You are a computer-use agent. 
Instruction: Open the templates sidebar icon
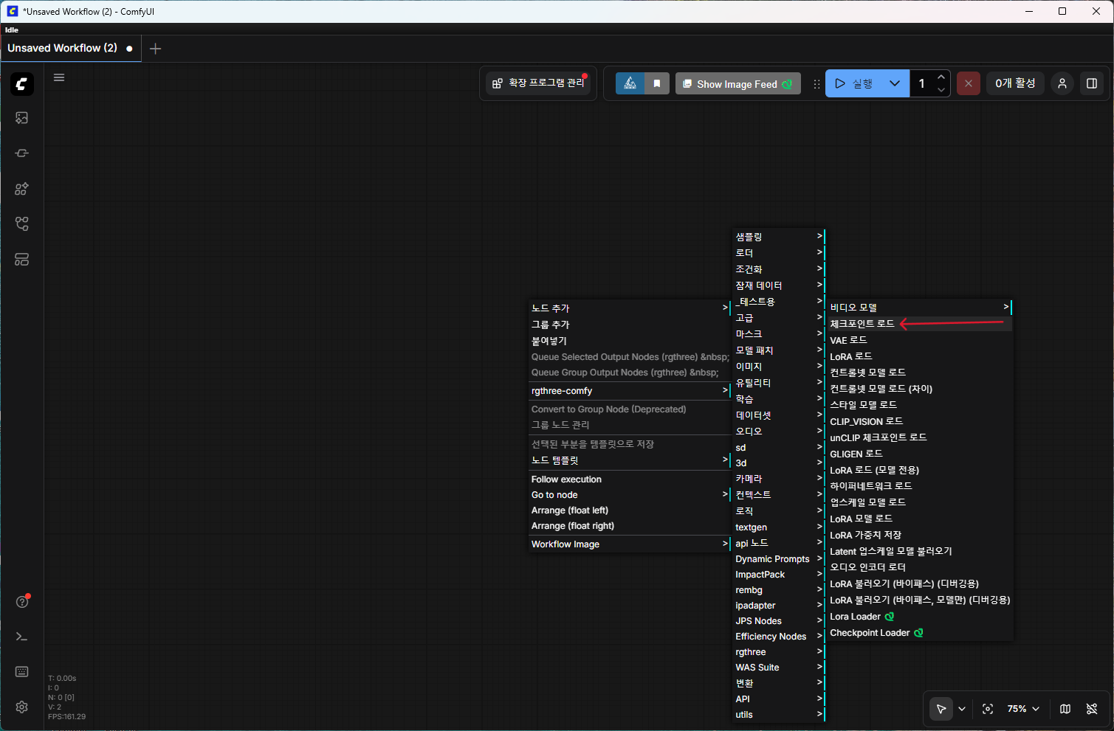click(x=22, y=260)
